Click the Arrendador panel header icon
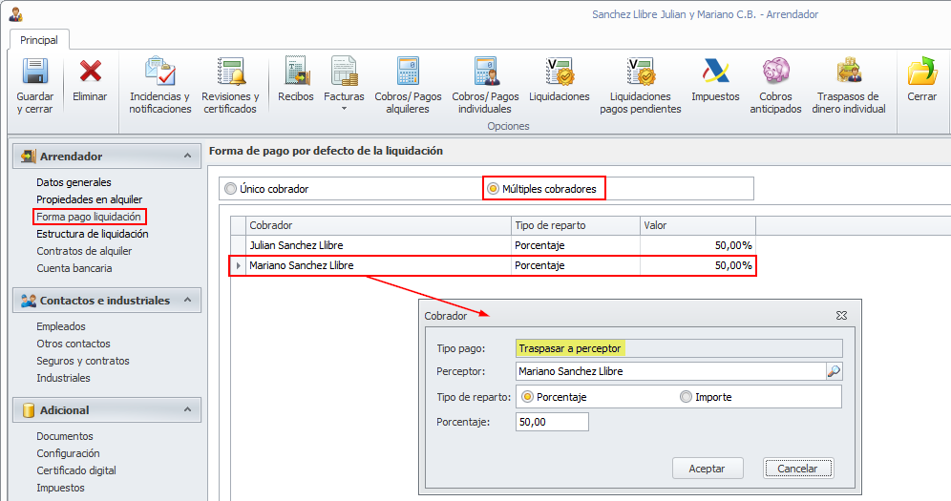The height and width of the screenshot is (501, 951). point(28,157)
